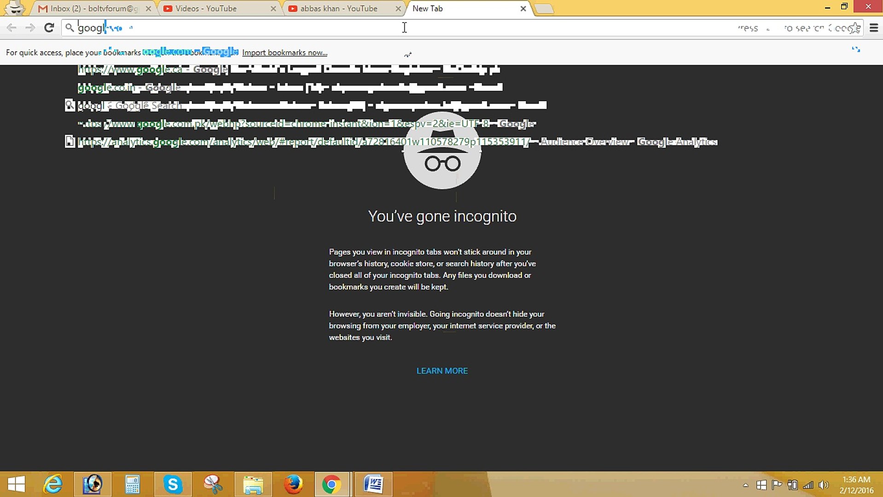This screenshot has height=497, width=883.
Task: Click the Import bookmarks now link
Action: [x=285, y=52]
